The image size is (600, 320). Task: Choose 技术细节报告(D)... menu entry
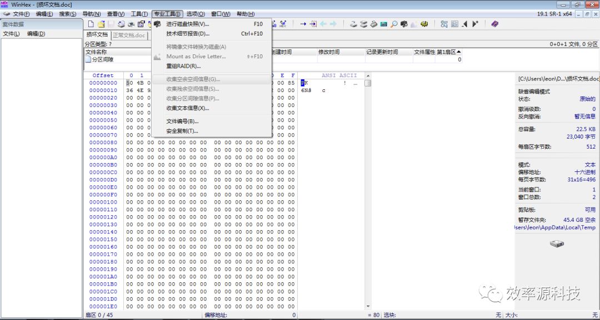[x=212, y=34]
